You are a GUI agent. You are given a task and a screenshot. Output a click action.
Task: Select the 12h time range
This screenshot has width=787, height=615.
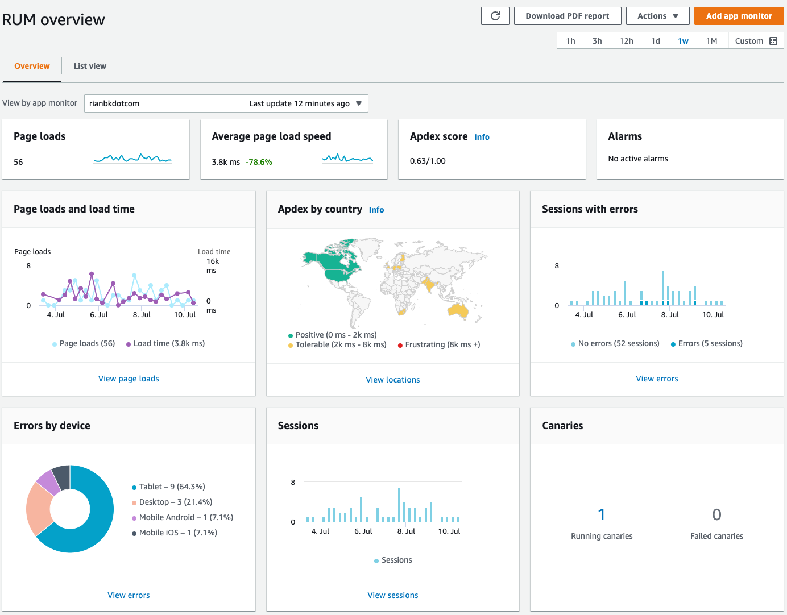point(626,41)
